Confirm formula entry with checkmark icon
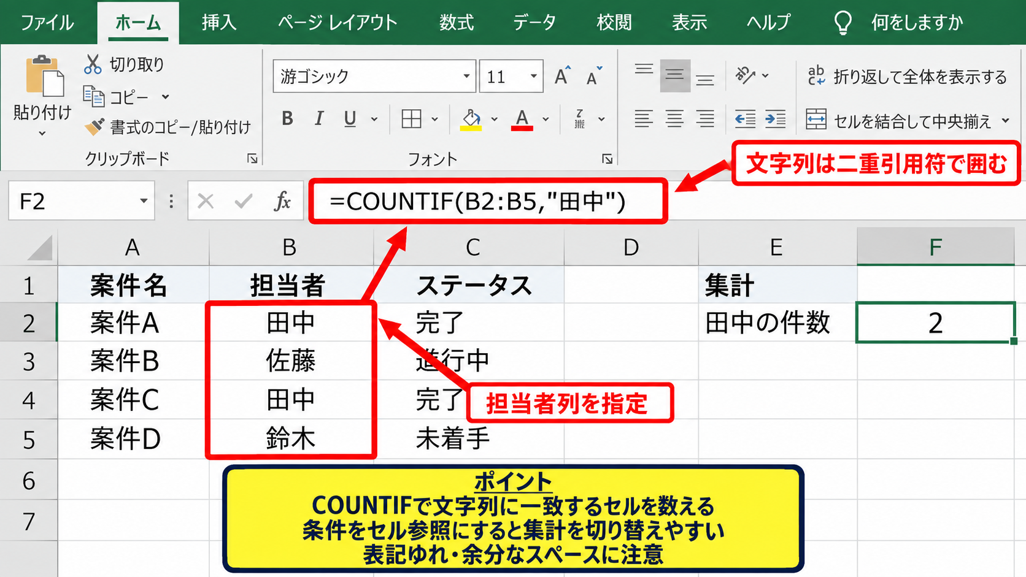This screenshot has width=1026, height=577. point(244,201)
